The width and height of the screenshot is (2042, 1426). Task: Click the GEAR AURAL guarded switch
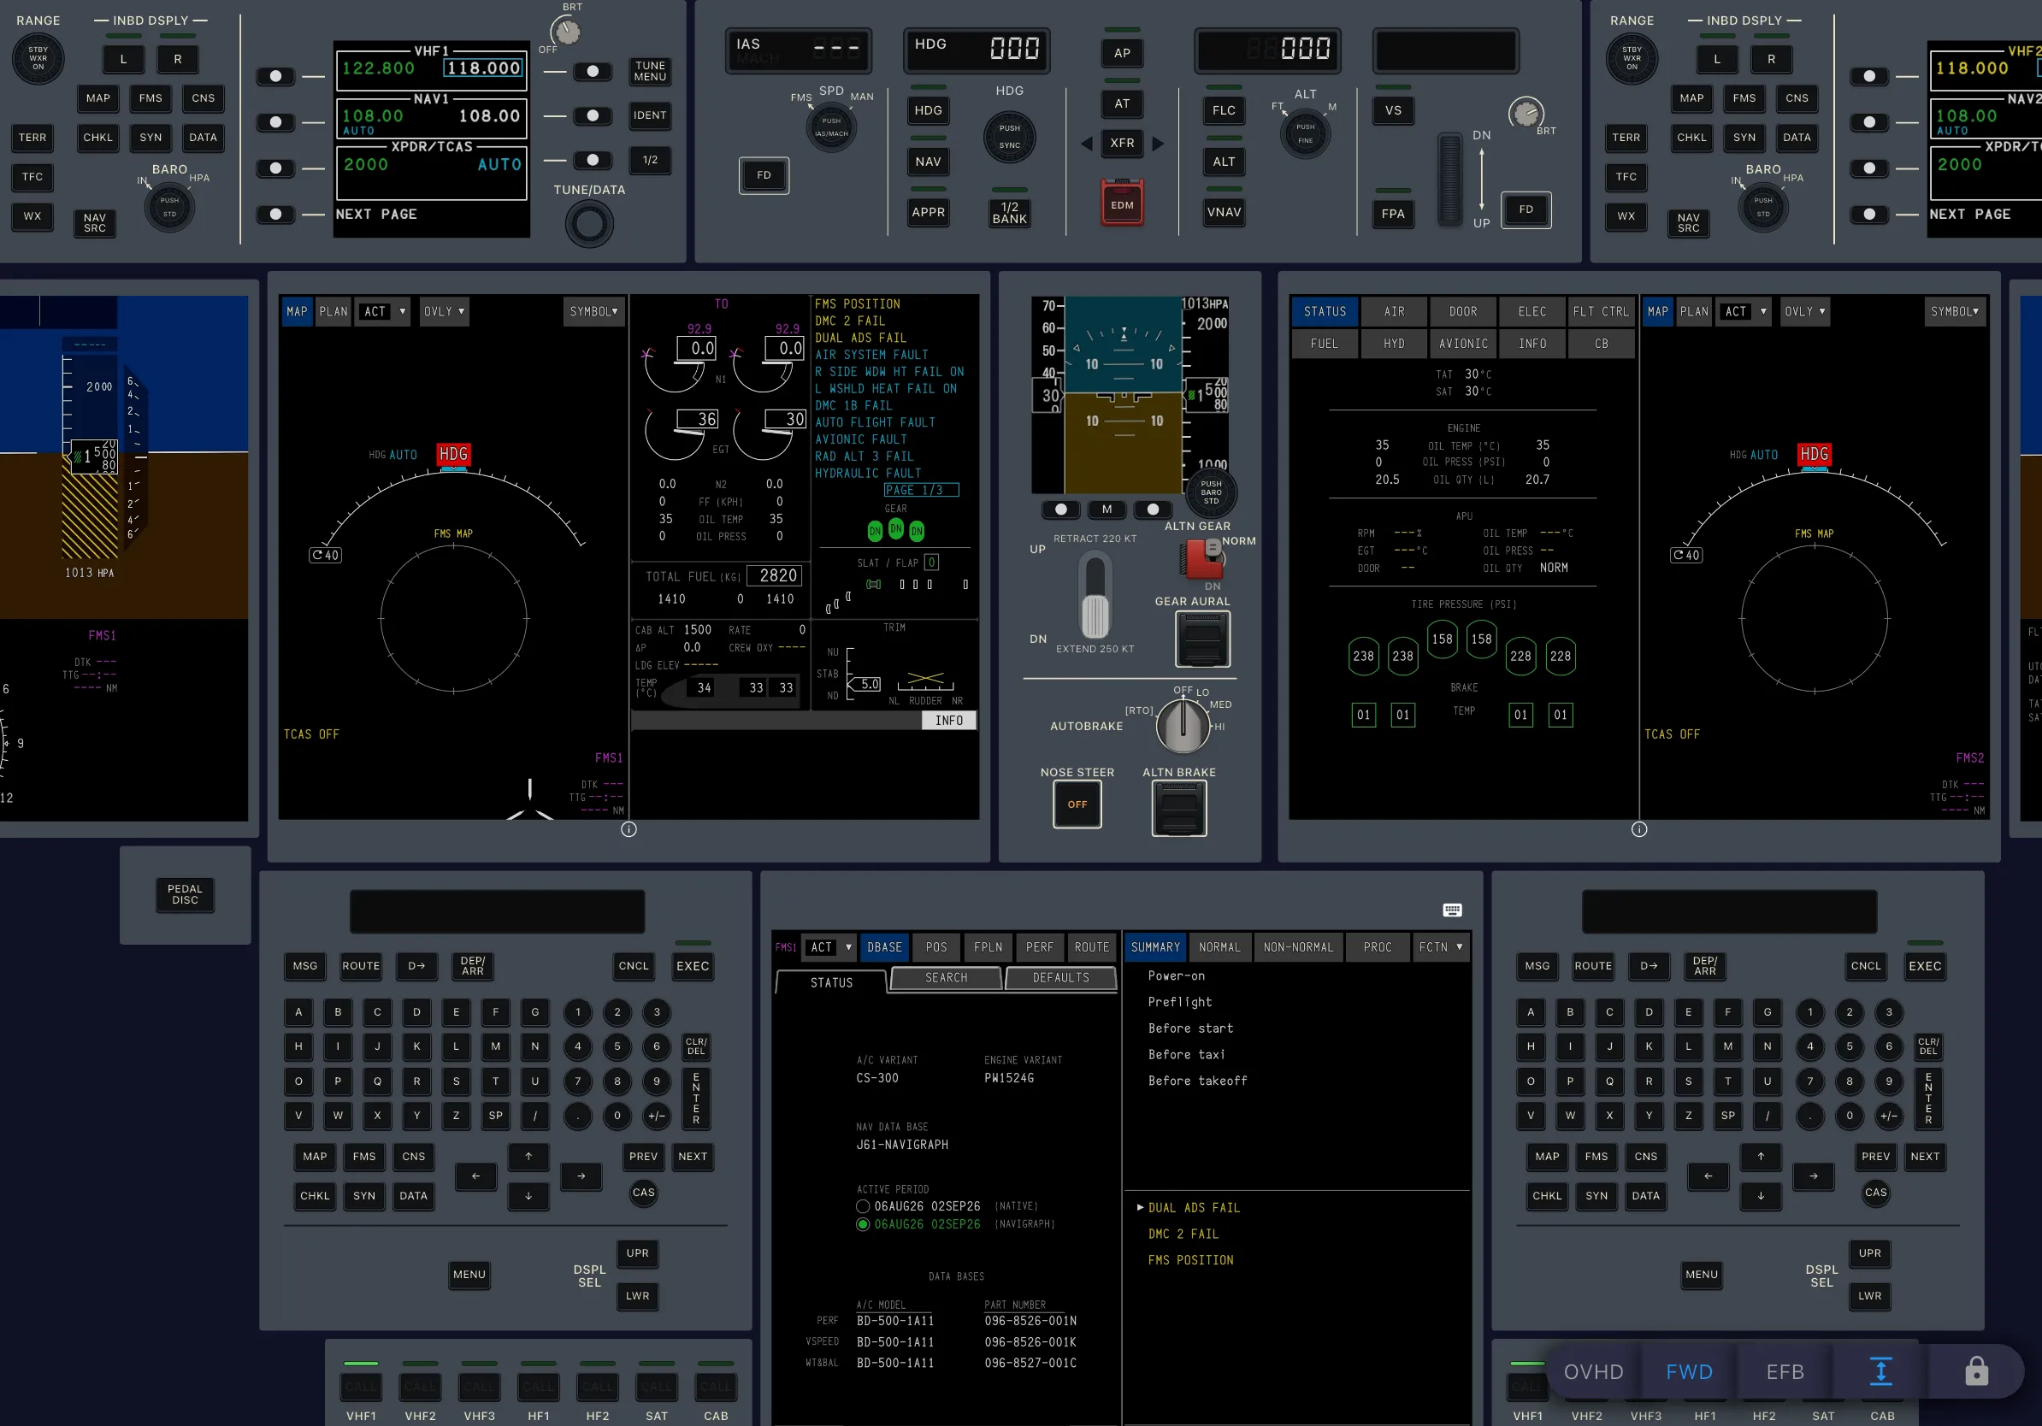tap(1202, 639)
